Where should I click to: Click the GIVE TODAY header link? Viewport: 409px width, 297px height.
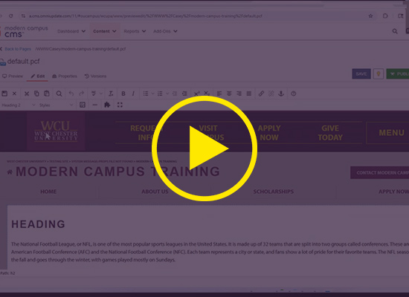pos(330,133)
